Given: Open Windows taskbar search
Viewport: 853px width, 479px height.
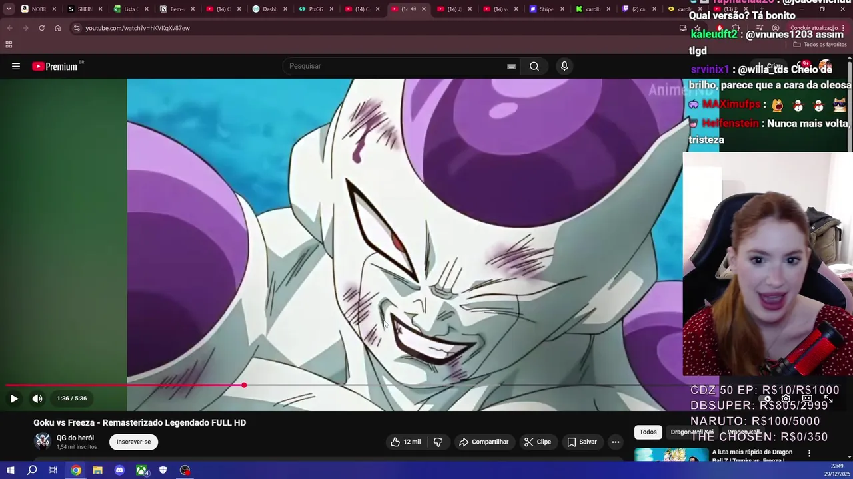Looking at the screenshot, I should click(32, 470).
